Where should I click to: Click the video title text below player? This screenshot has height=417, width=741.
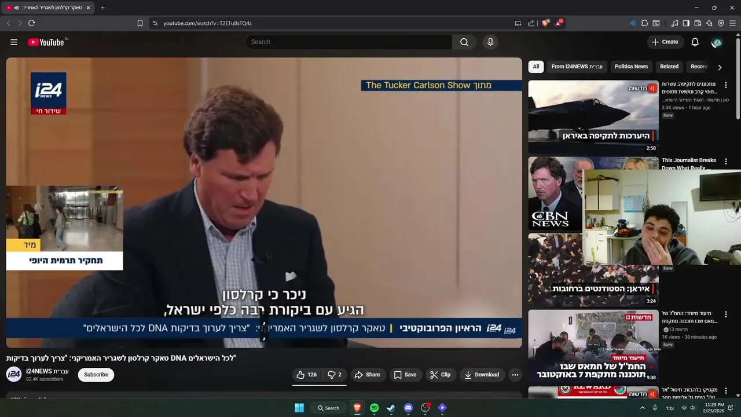pyautogui.click(x=121, y=358)
